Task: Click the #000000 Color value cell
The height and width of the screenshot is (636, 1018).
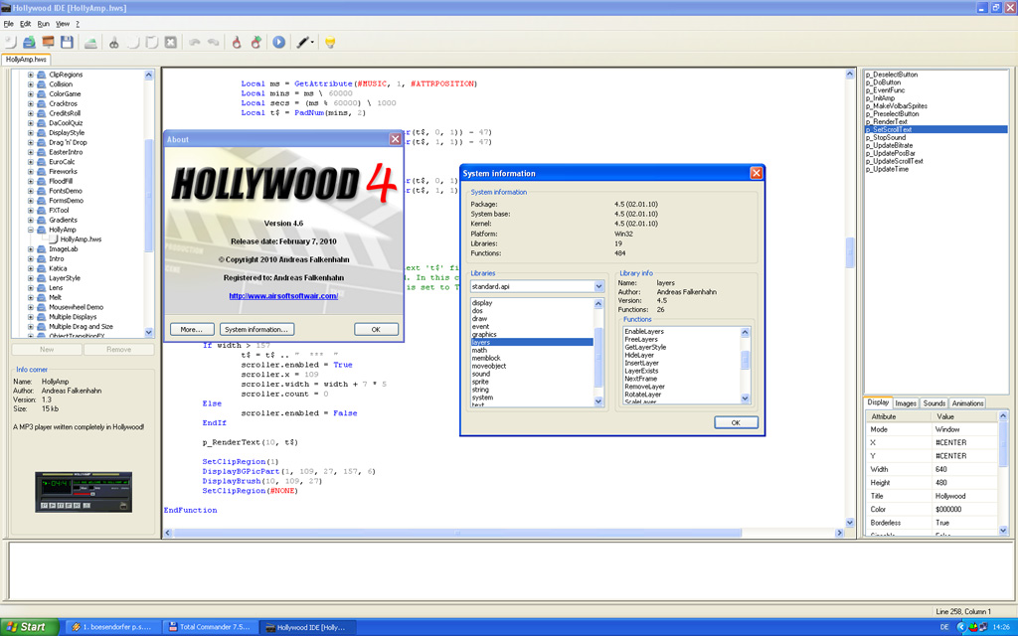Action: tap(964, 510)
